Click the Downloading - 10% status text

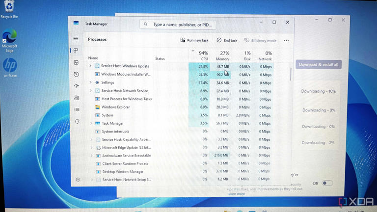point(318,91)
